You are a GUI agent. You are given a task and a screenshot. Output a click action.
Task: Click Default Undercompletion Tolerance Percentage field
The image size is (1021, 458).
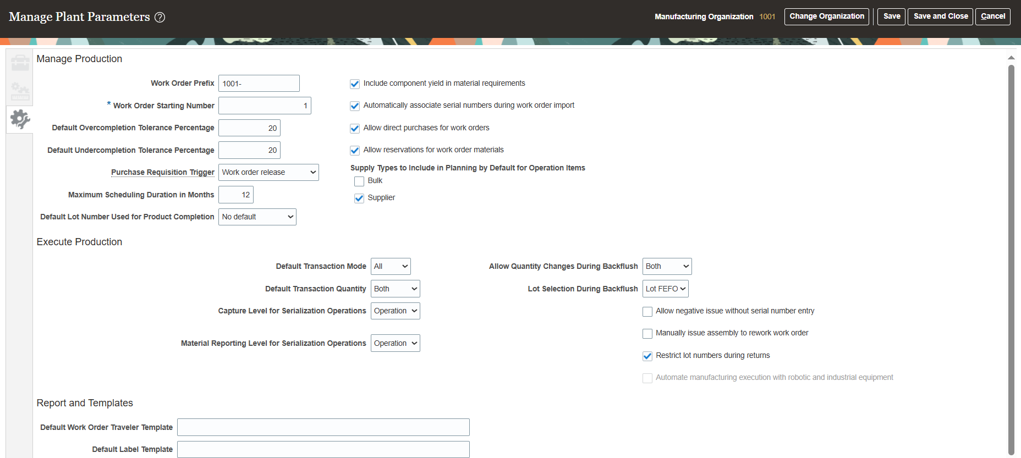pyautogui.click(x=249, y=150)
